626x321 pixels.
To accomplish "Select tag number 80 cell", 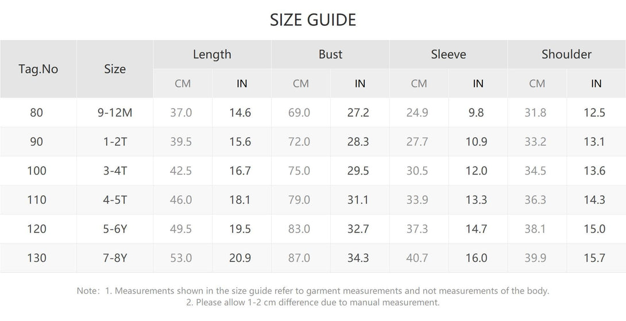I will click(37, 113).
